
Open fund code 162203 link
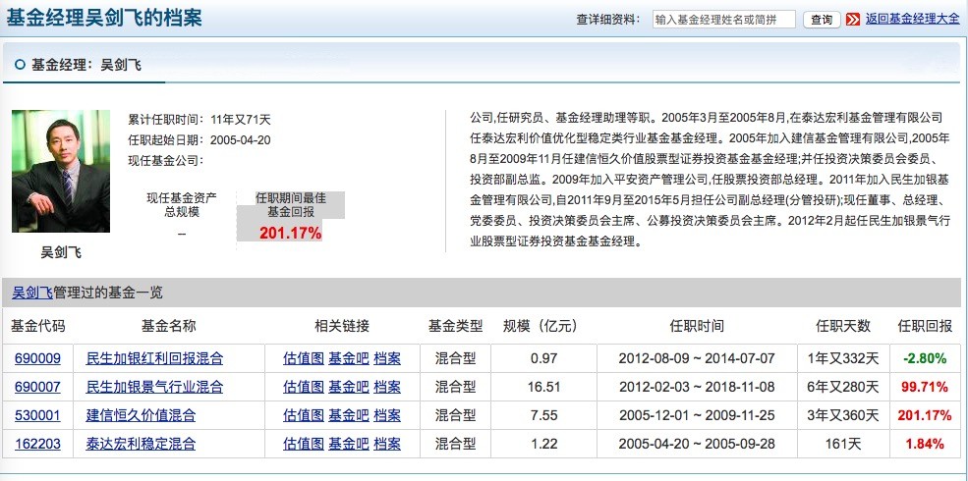coord(37,444)
